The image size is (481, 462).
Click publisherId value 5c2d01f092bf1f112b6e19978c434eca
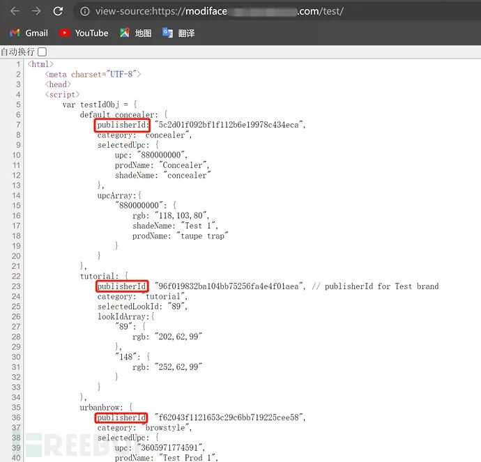coord(230,125)
